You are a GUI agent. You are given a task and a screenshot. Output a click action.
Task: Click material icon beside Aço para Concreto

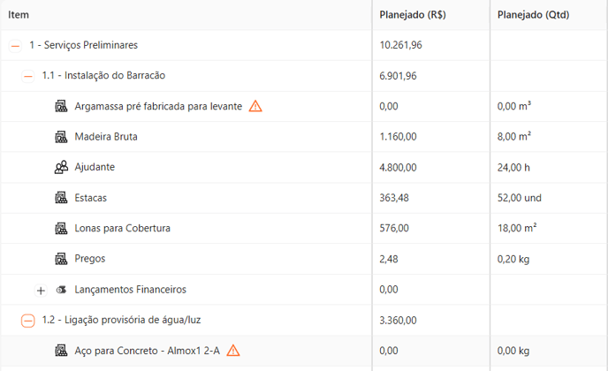(61, 351)
